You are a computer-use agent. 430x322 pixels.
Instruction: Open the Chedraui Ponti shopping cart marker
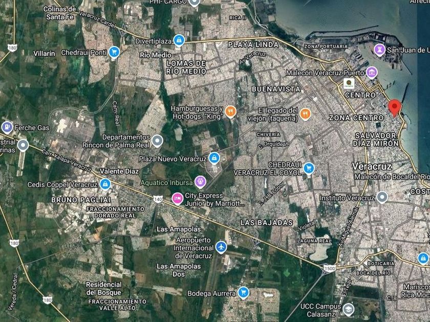pos(114,52)
